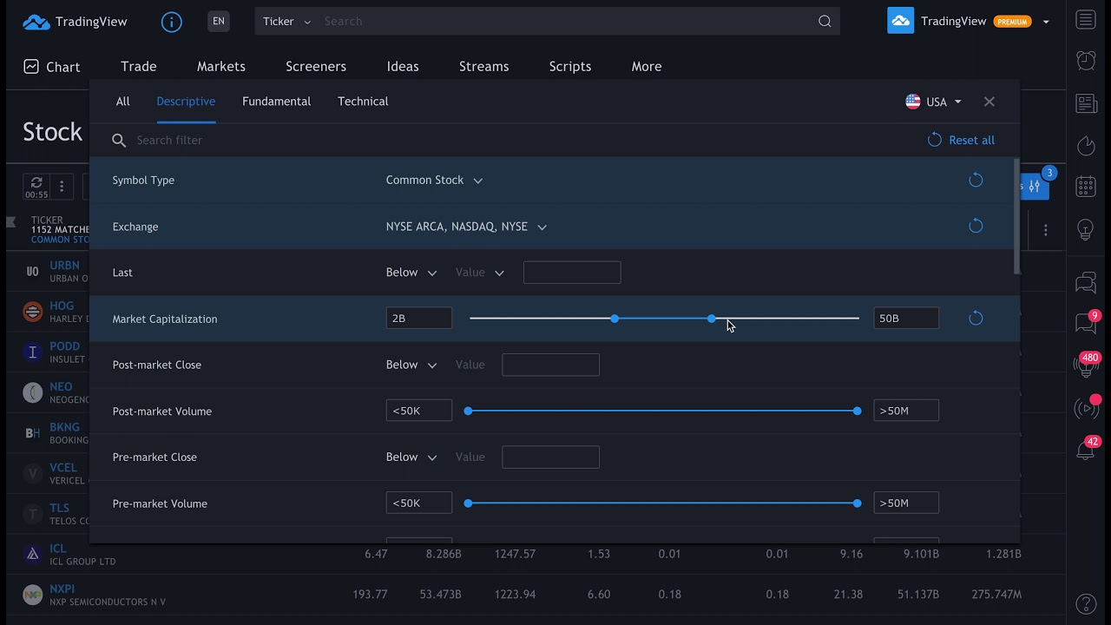This screenshot has height=625, width=1111.
Task: Open the public chats bubbles icon
Action: point(1086,282)
